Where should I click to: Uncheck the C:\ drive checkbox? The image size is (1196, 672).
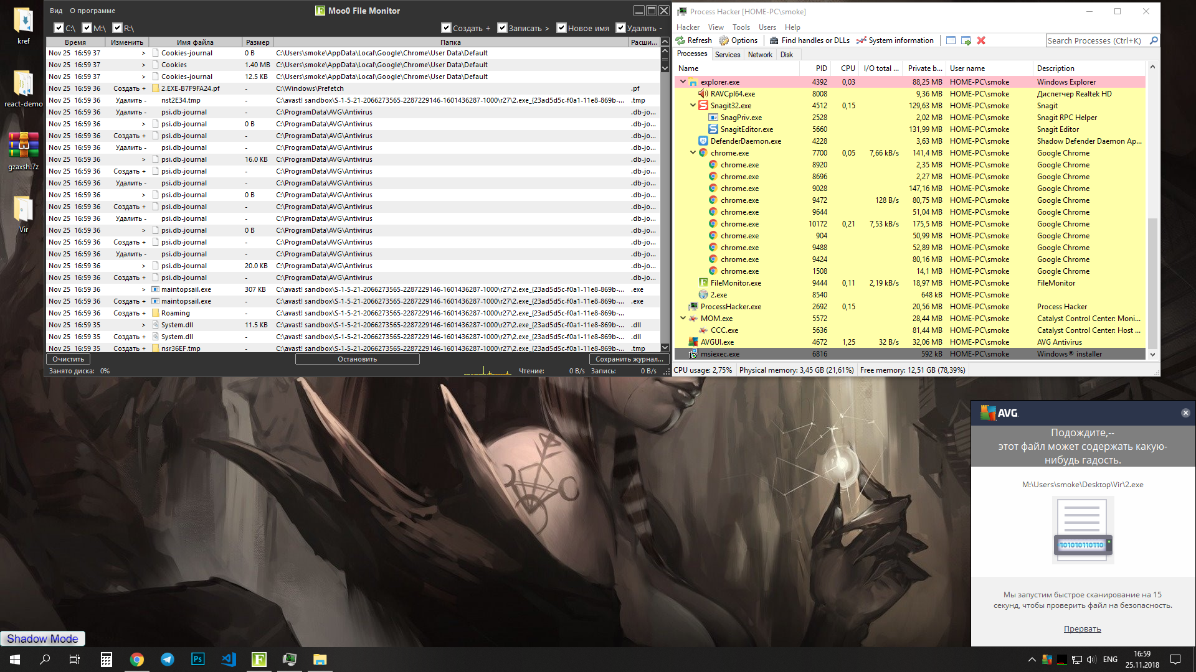click(x=59, y=28)
